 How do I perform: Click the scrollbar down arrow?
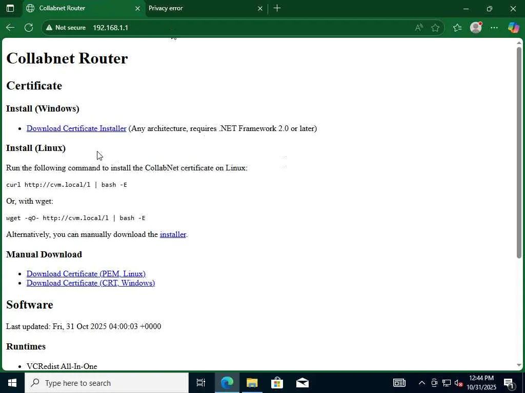519,365
